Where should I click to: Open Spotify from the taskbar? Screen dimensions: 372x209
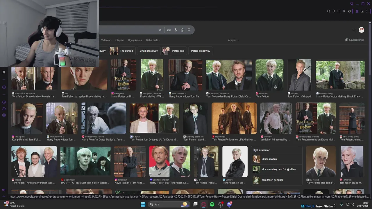[x=212, y=204]
